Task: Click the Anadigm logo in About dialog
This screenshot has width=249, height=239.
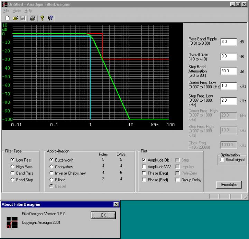Action: [12, 222]
